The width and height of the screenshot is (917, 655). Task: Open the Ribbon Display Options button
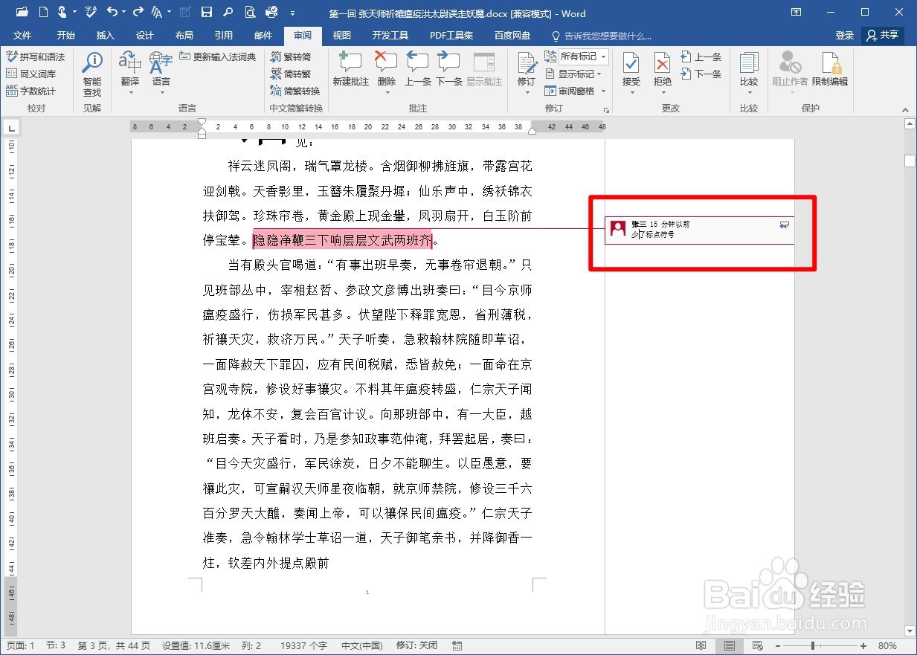tap(796, 13)
